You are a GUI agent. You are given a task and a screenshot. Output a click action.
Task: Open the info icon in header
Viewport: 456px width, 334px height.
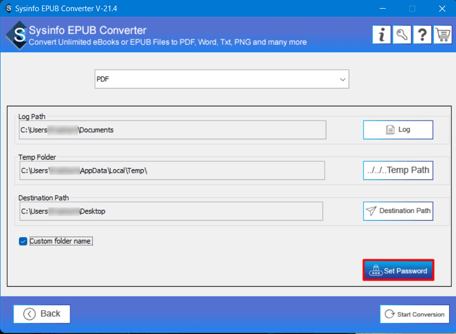tap(382, 35)
